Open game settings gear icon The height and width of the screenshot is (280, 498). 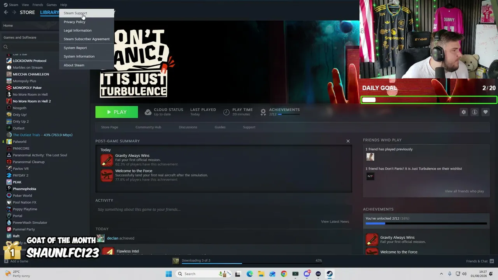tap(463, 112)
